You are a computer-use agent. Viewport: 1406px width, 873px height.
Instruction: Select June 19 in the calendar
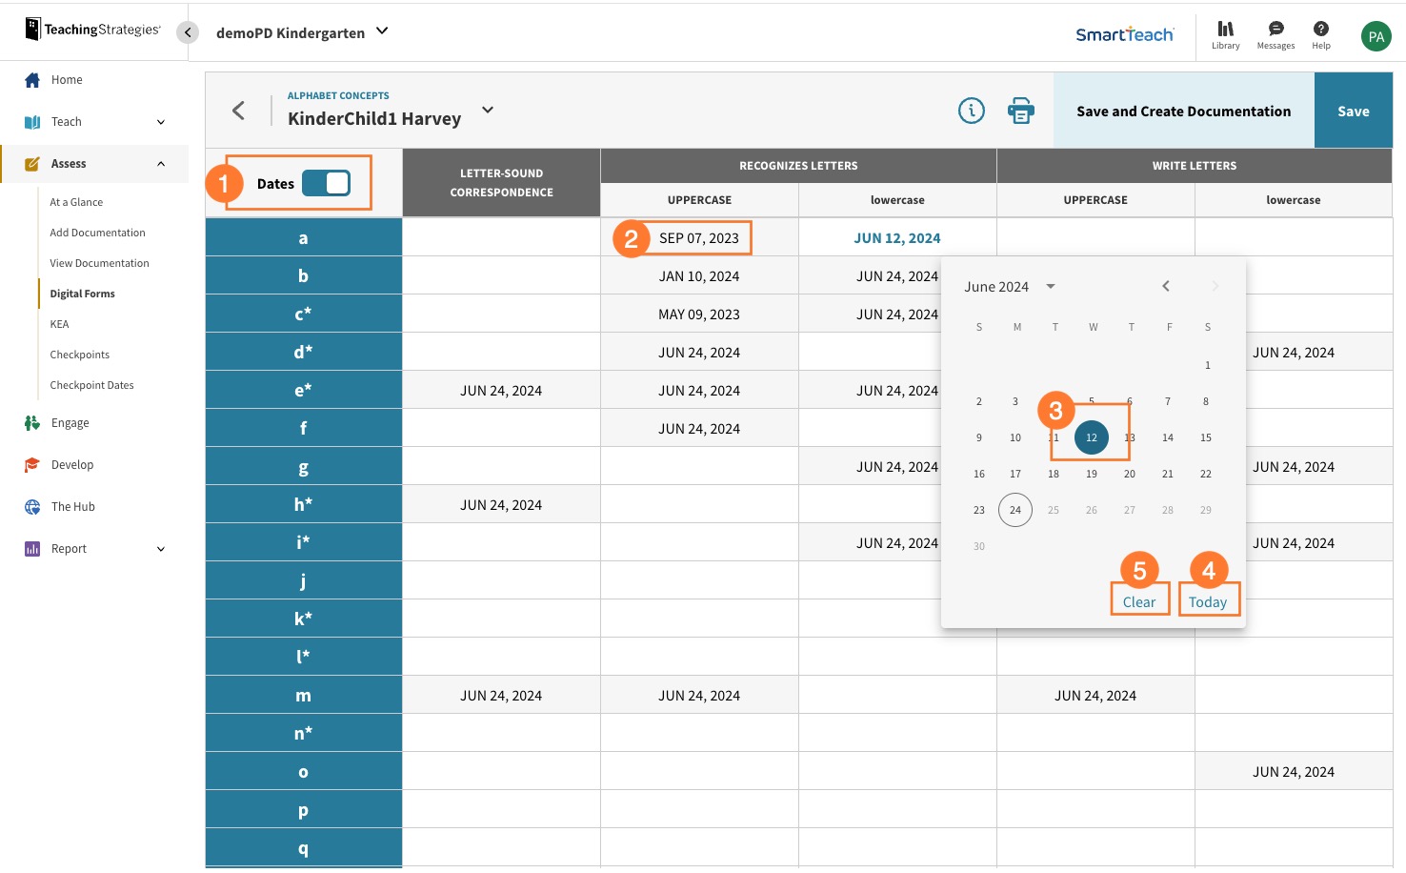click(1092, 474)
